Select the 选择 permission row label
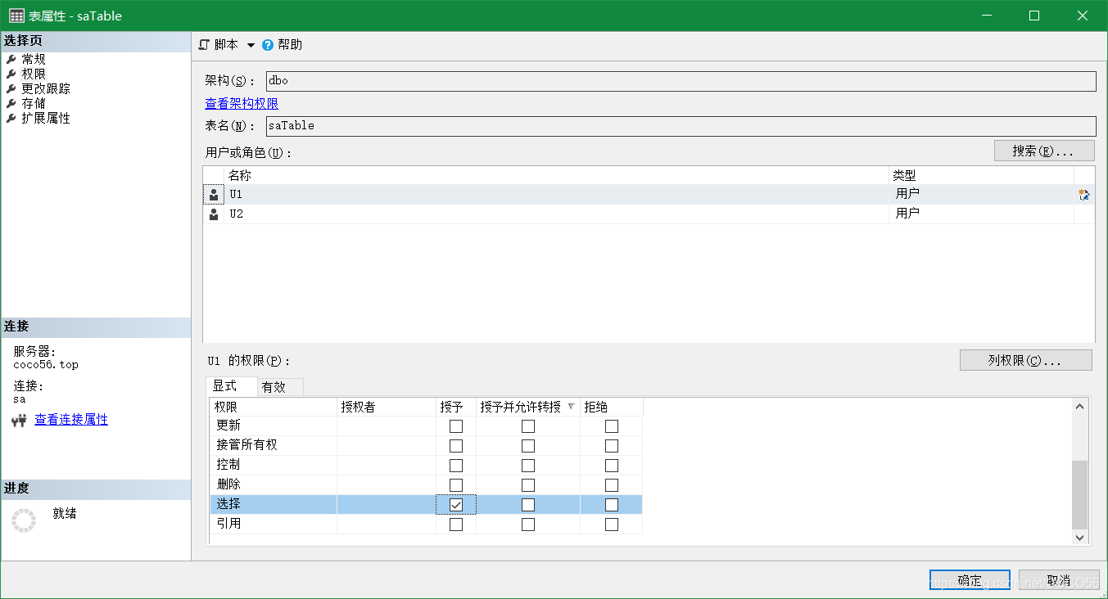The height and width of the screenshot is (599, 1108). tap(228, 505)
